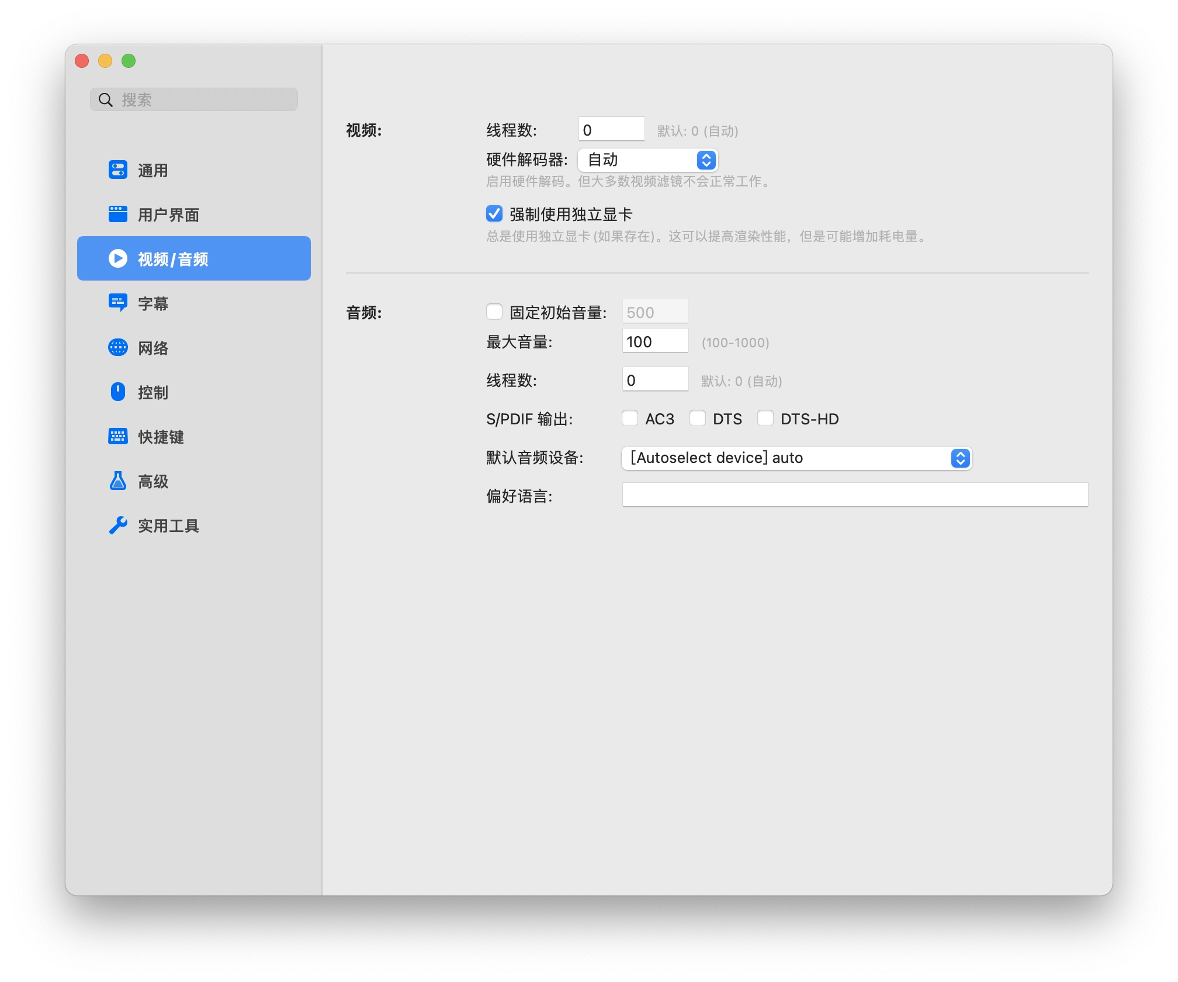This screenshot has width=1178, height=982.
Task: Switch to the 字幕 preferences section
Action: (x=153, y=303)
